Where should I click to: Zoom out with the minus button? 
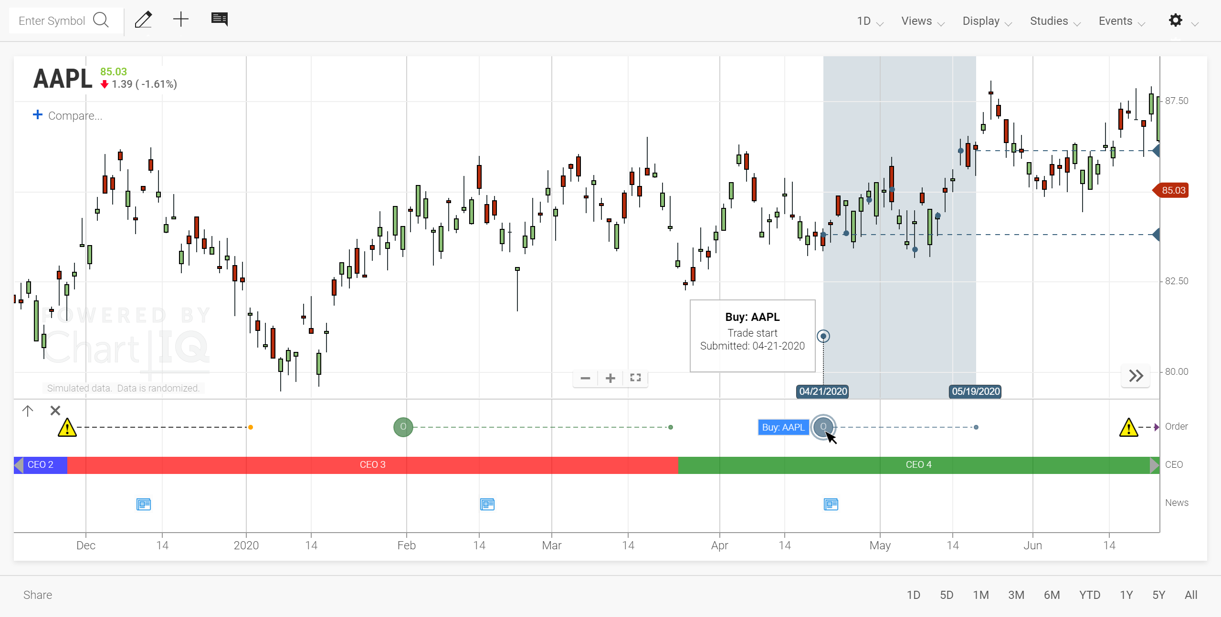coord(586,378)
